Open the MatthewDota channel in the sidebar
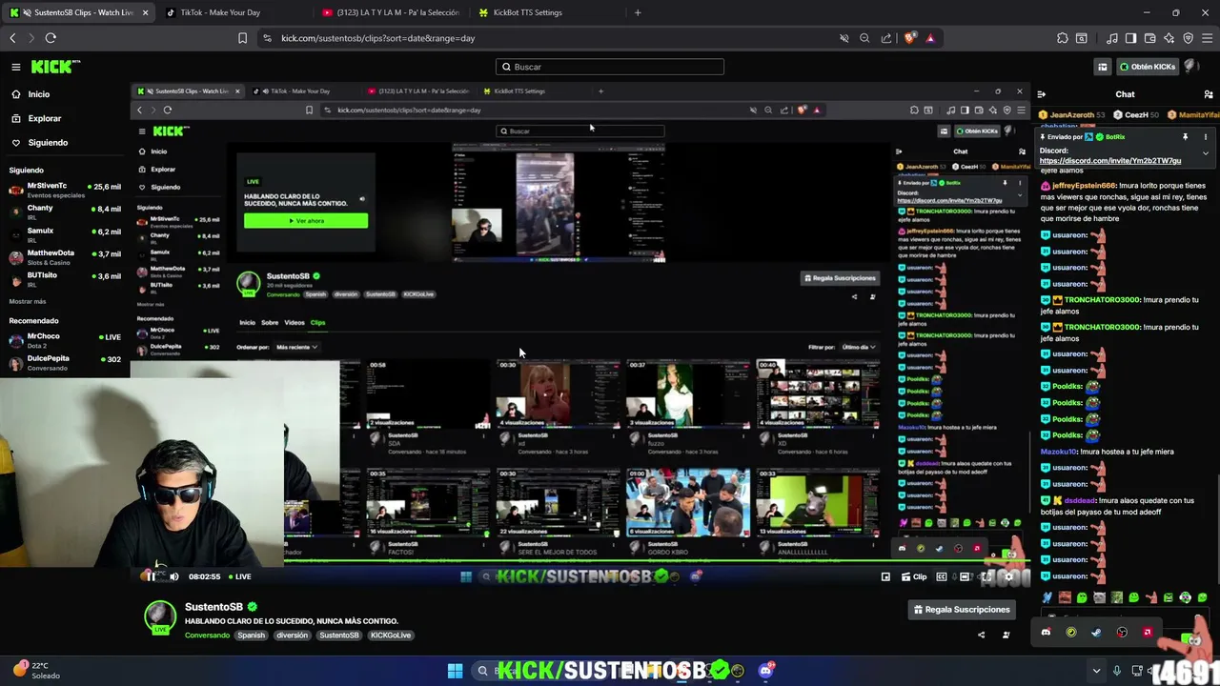Image resolution: width=1220 pixels, height=686 pixels. [65, 256]
